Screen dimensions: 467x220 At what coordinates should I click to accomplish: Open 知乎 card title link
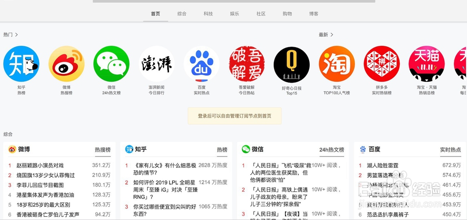[141, 149]
